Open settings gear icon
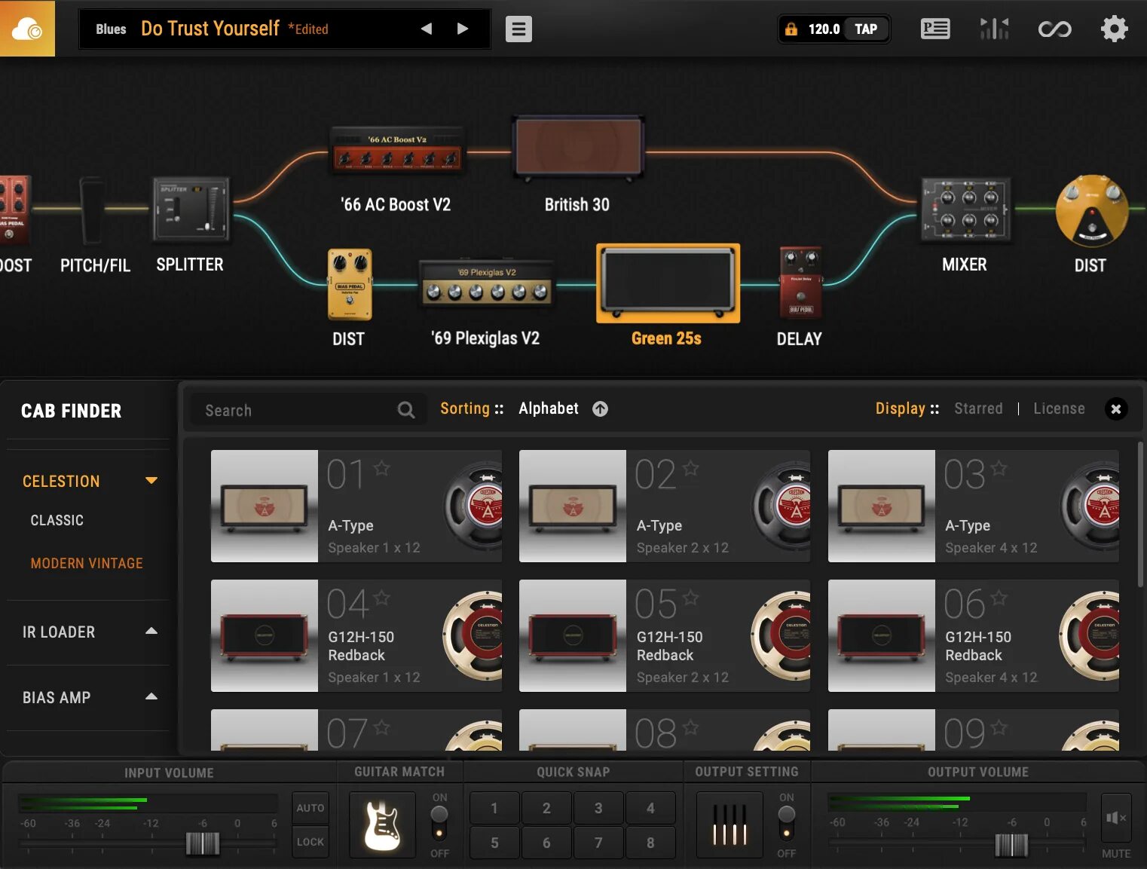This screenshot has width=1147, height=869. [x=1114, y=29]
